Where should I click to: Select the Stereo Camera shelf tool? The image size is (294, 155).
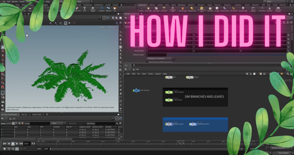[253, 9]
